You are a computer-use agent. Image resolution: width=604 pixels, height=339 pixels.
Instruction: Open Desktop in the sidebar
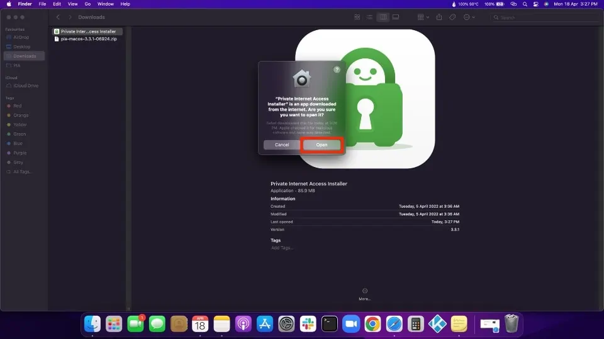tap(24, 46)
